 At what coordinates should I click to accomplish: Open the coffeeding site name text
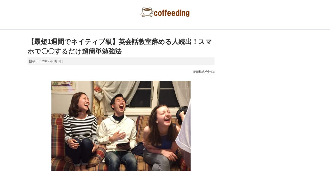(172, 13)
